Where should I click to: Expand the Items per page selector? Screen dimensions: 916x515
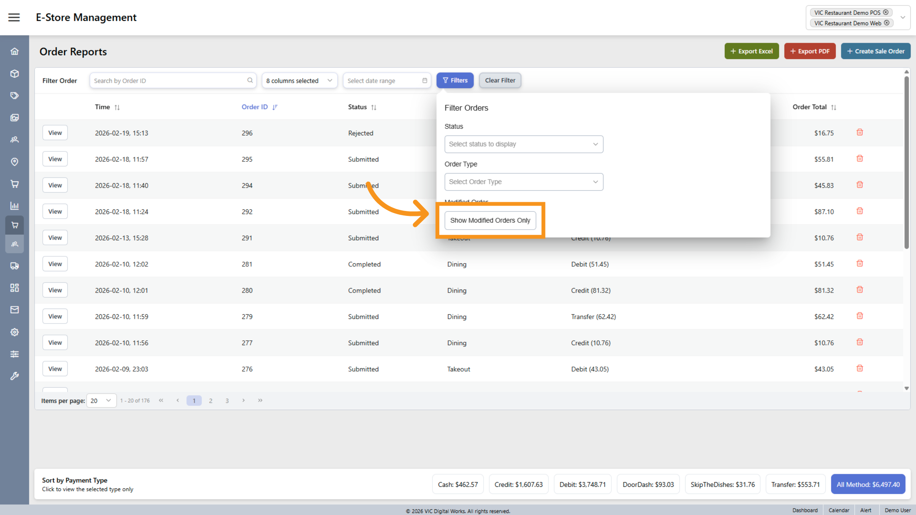click(101, 400)
